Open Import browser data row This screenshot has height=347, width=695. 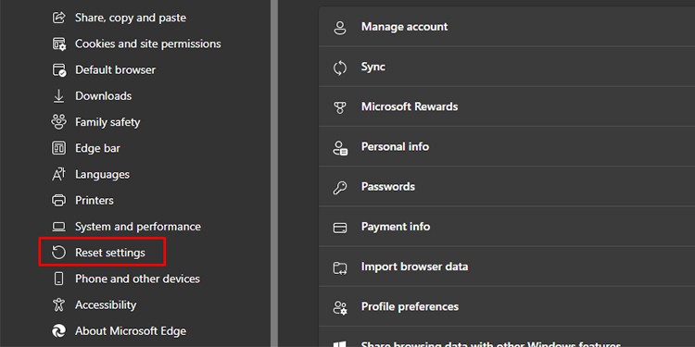(x=507, y=266)
